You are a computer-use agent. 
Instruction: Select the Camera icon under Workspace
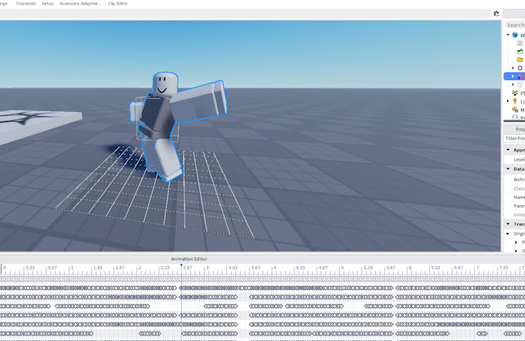(520, 43)
